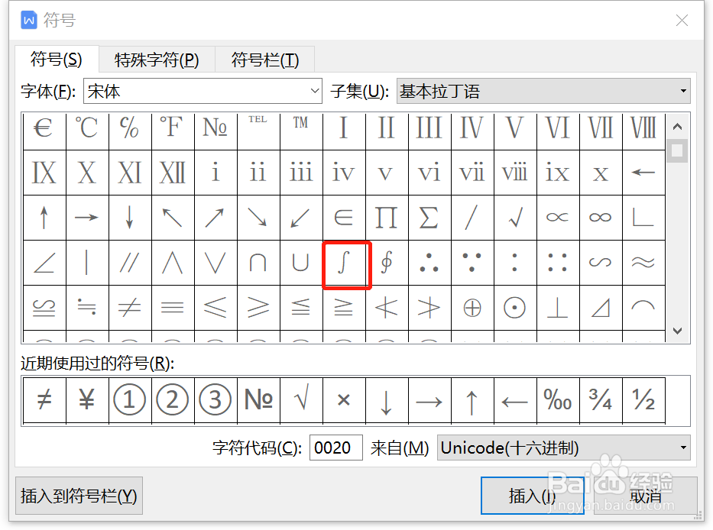The image size is (713, 530).
Task: Open the 字体 font dropdown
Action: tap(315, 91)
